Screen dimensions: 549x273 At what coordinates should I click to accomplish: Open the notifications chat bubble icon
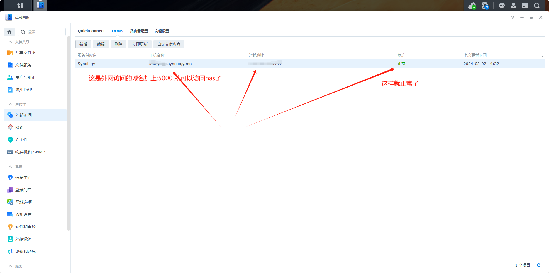pos(501,6)
